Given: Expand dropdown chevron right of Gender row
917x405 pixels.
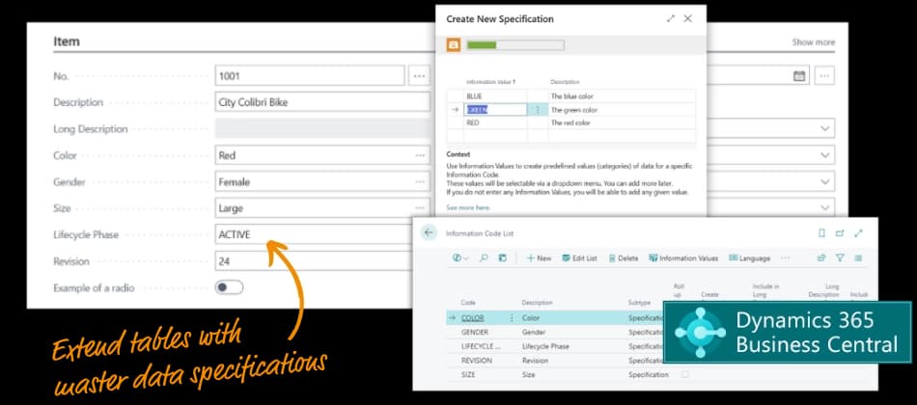Looking at the screenshot, I should (x=824, y=181).
